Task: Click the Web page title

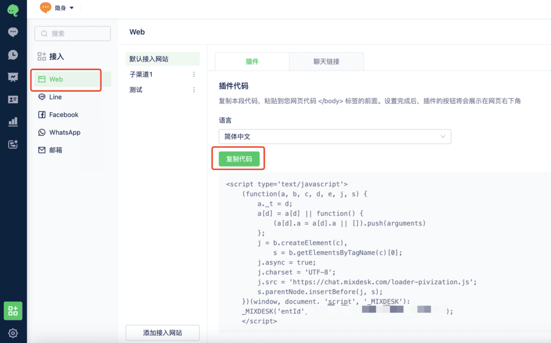Action: (137, 32)
